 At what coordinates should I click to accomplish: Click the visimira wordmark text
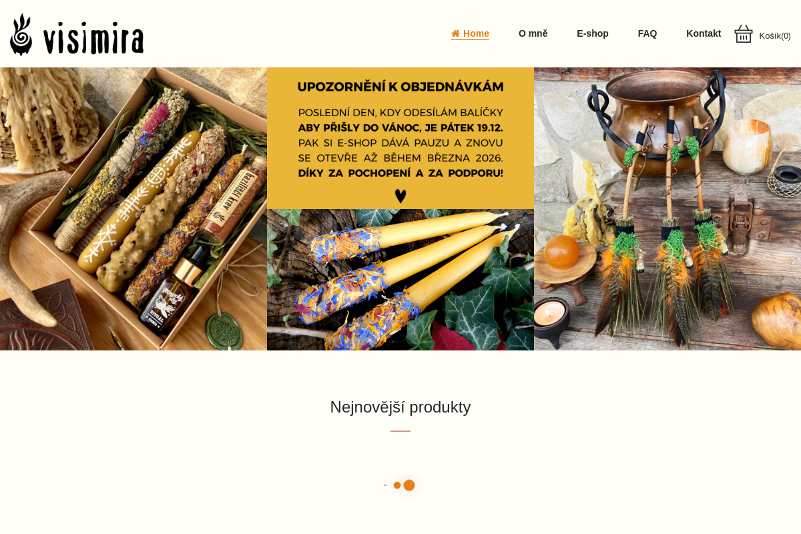(93, 38)
